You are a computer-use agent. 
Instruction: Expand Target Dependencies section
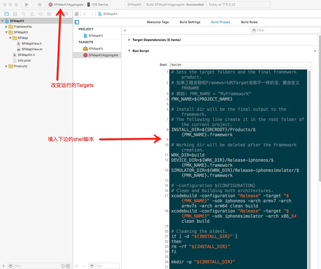click(129, 40)
